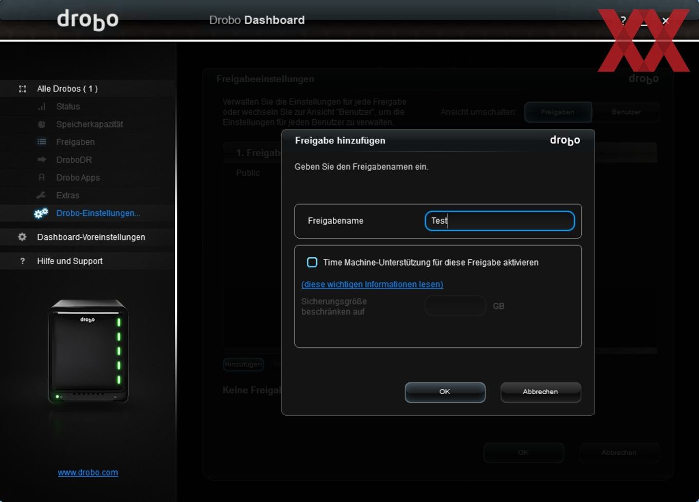Screen dimensions: 699x502
Task: Click the drobo logo in the header
Action: click(88, 20)
